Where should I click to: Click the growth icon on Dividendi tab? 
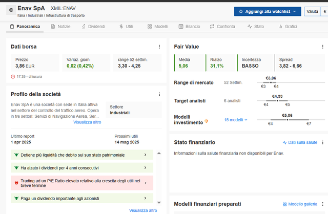[x=84, y=27]
